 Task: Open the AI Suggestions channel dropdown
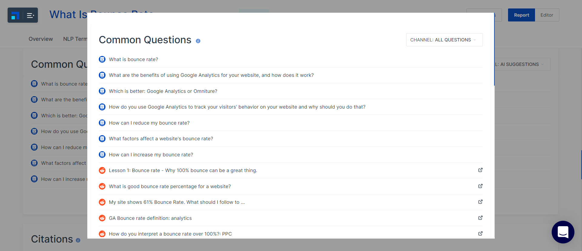pyautogui.click(x=522, y=64)
